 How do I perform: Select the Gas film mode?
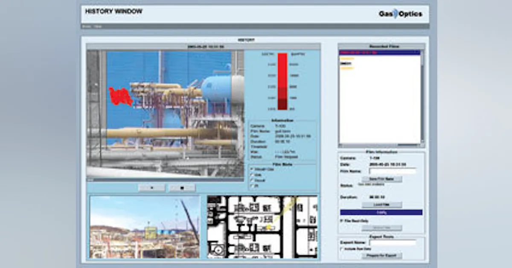[251, 174]
